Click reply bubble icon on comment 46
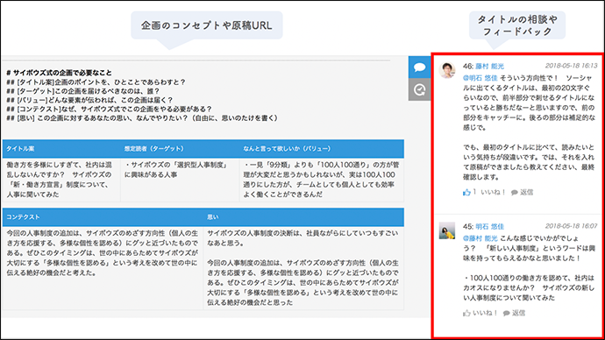Screen dimensions: 605x340 click(x=515, y=193)
